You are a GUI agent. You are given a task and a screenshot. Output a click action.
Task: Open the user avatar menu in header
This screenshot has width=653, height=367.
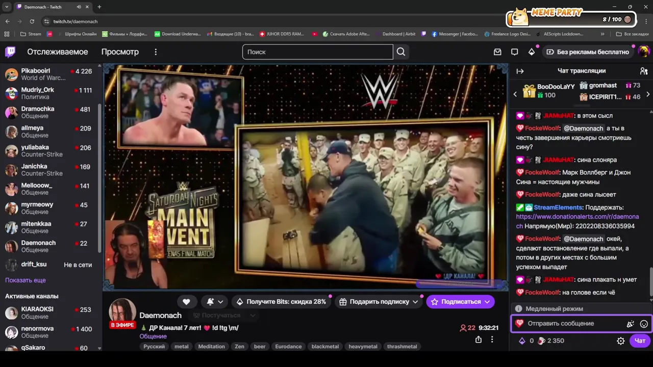point(644,51)
